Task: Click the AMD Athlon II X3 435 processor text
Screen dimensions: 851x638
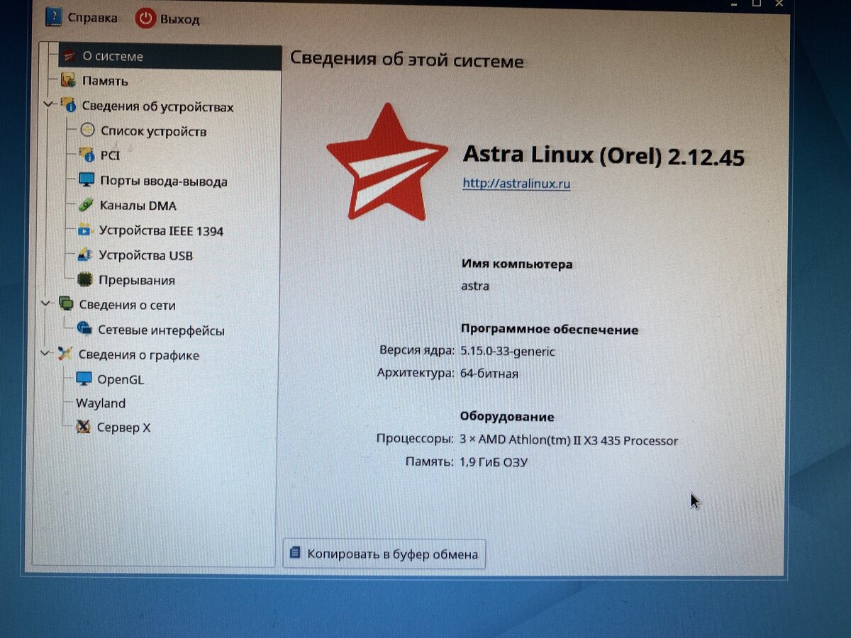Action: pyautogui.click(x=569, y=440)
